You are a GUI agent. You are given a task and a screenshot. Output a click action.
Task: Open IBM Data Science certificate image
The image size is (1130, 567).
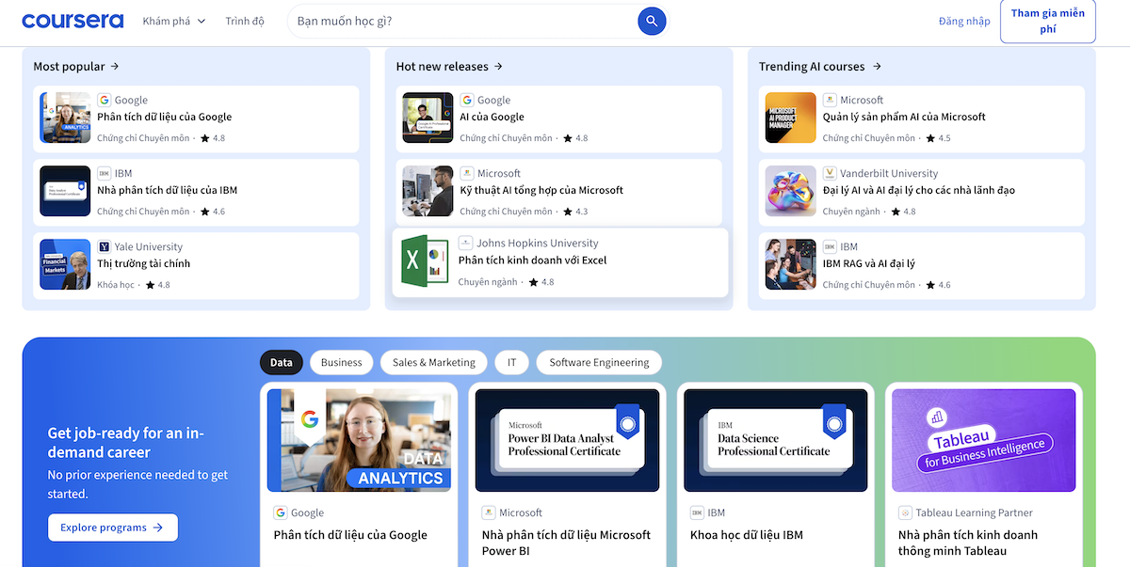[x=776, y=440]
